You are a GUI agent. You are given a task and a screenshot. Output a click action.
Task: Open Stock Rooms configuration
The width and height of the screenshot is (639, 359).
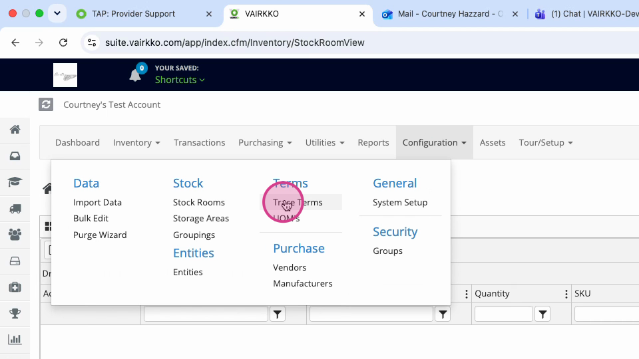[199, 202]
